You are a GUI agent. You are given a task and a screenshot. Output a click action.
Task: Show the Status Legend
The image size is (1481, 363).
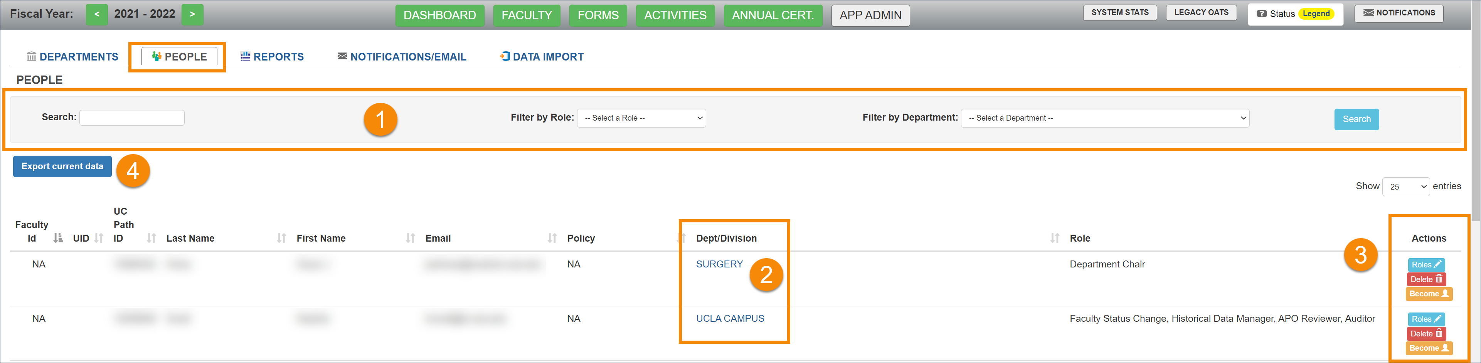[x=1315, y=14]
